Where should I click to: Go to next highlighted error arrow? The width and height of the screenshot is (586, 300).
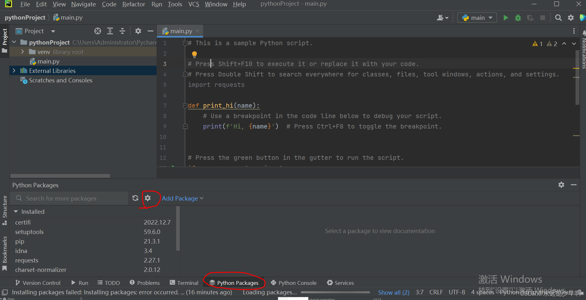click(x=574, y=44)
